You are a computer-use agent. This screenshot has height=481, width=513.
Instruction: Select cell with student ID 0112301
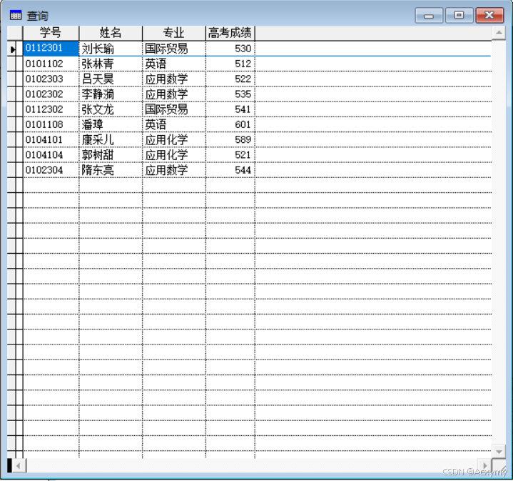[51, 49]
